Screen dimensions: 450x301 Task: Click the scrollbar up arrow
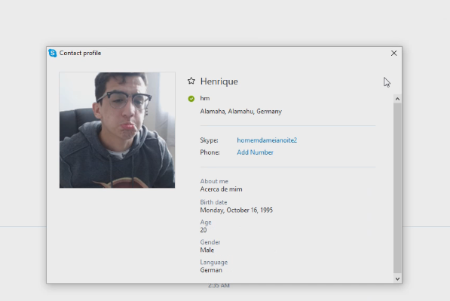tap(397, 99)
